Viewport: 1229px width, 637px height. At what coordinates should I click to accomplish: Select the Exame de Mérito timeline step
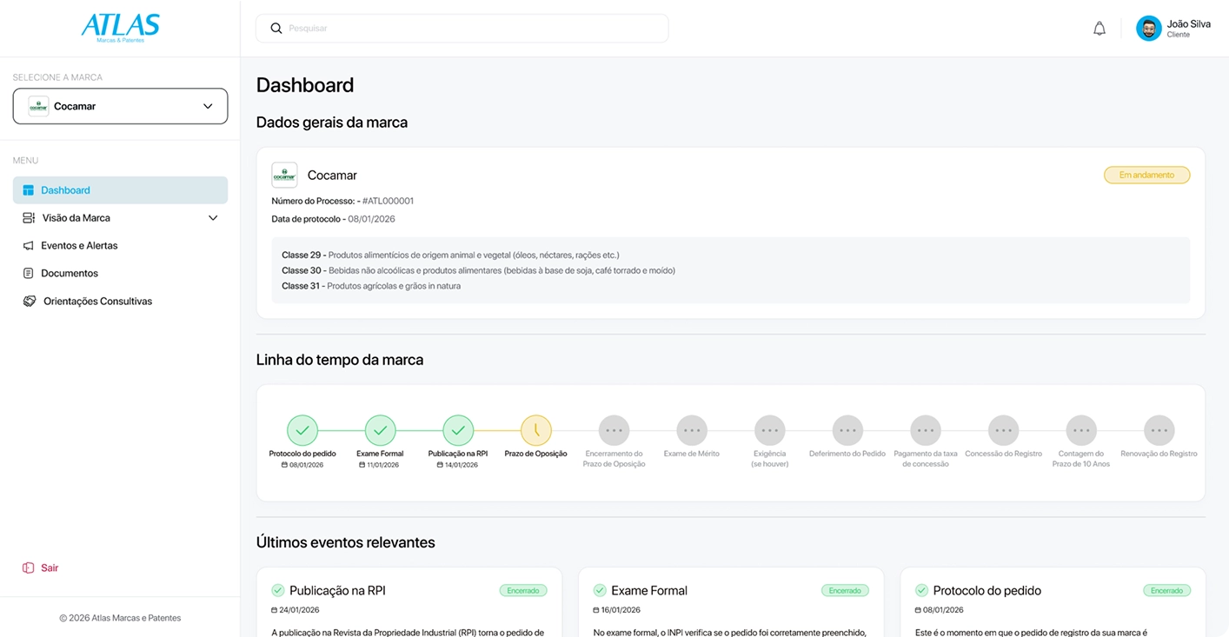(692, 430)
